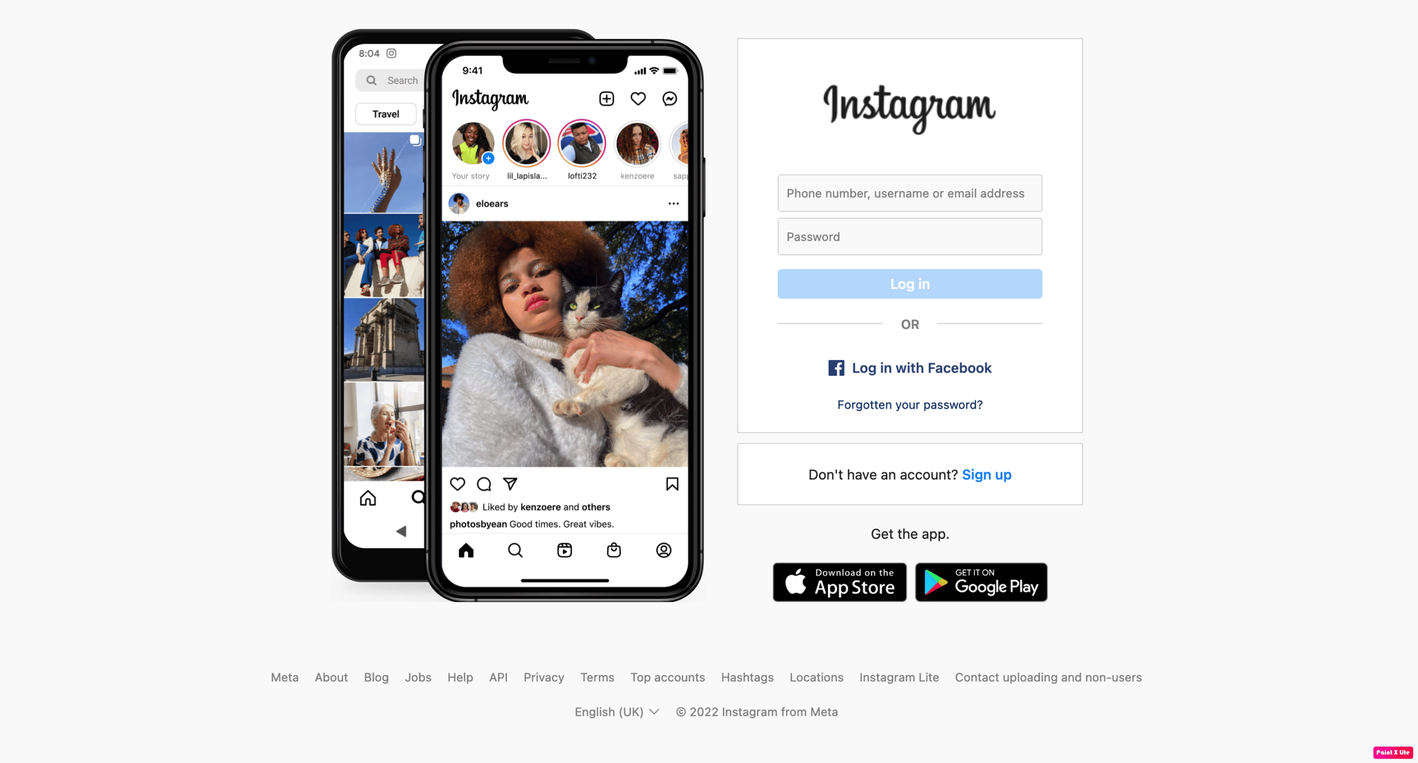The image size is (1418, 763).
Task: Click the Reels icon in navigation
Action: [565, 550]
